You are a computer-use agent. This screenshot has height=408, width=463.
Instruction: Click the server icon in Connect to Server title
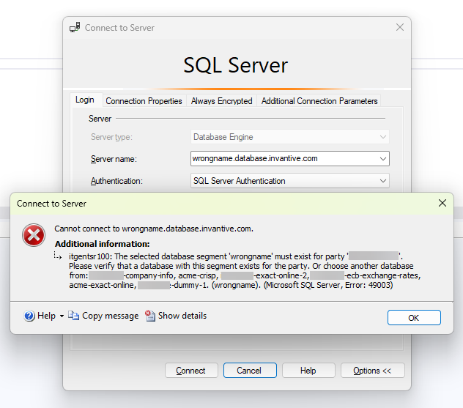click(x=75, y=27)
